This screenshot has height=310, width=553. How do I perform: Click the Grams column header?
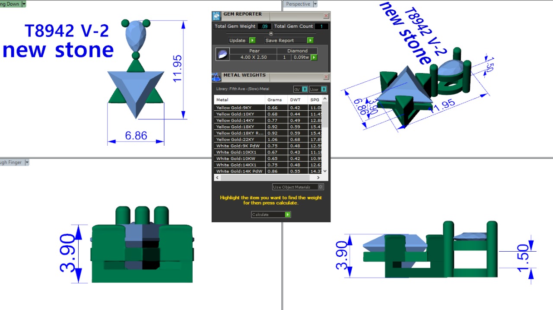pyautogui.click(x=275, y=100)
